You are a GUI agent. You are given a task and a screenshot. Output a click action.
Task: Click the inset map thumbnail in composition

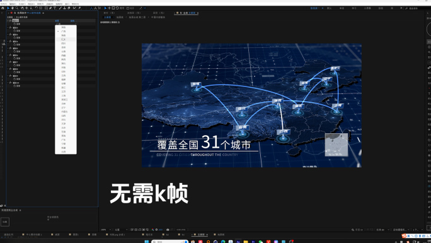[336, 145]
